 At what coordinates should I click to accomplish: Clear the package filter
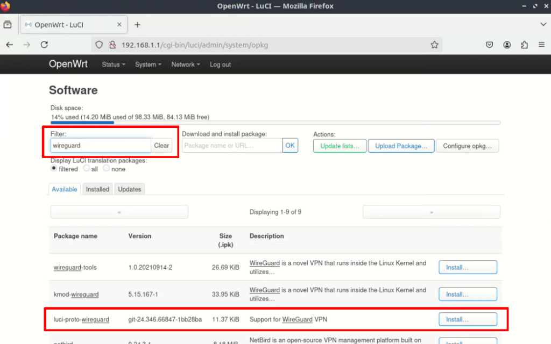click(x=161, y=145)
